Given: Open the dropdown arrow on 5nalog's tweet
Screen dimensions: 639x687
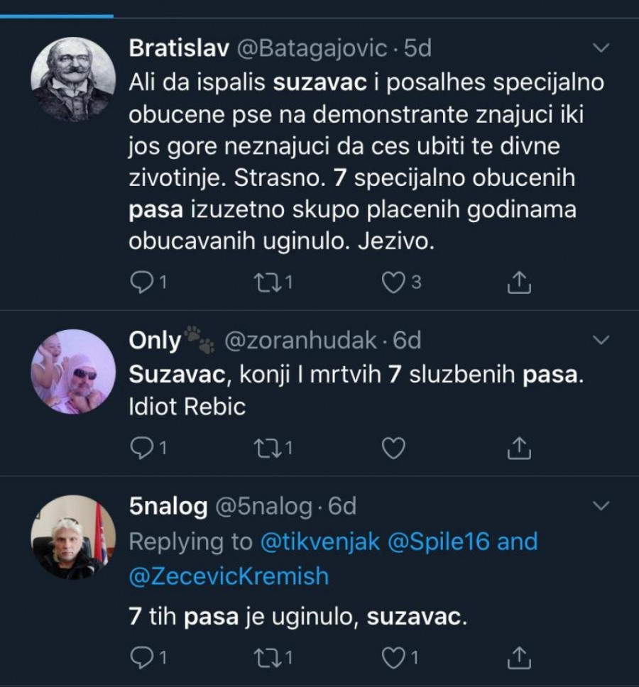Looking at the screenshot, I should 601,506.
